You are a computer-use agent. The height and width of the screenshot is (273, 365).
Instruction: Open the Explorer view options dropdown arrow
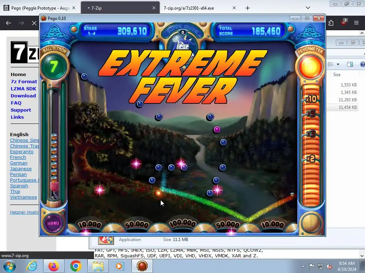[x=338, y=64]
